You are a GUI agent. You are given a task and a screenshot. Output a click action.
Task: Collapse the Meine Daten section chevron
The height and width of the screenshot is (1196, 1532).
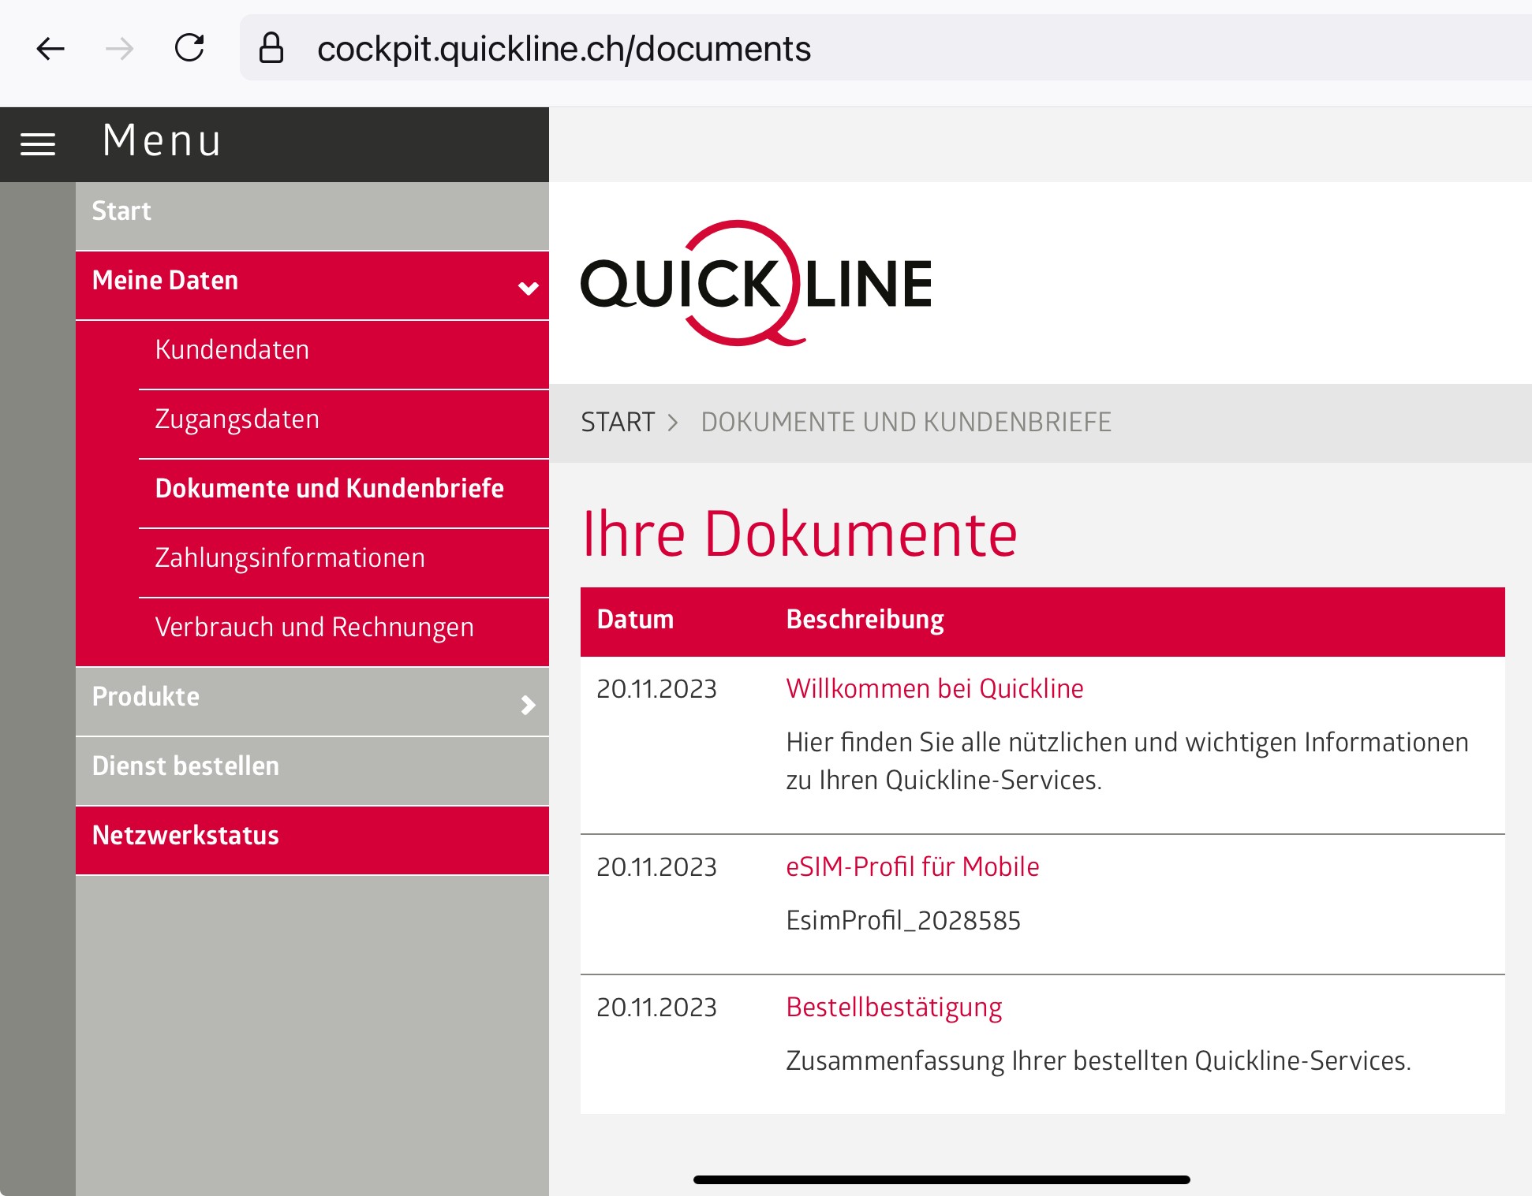528,288
